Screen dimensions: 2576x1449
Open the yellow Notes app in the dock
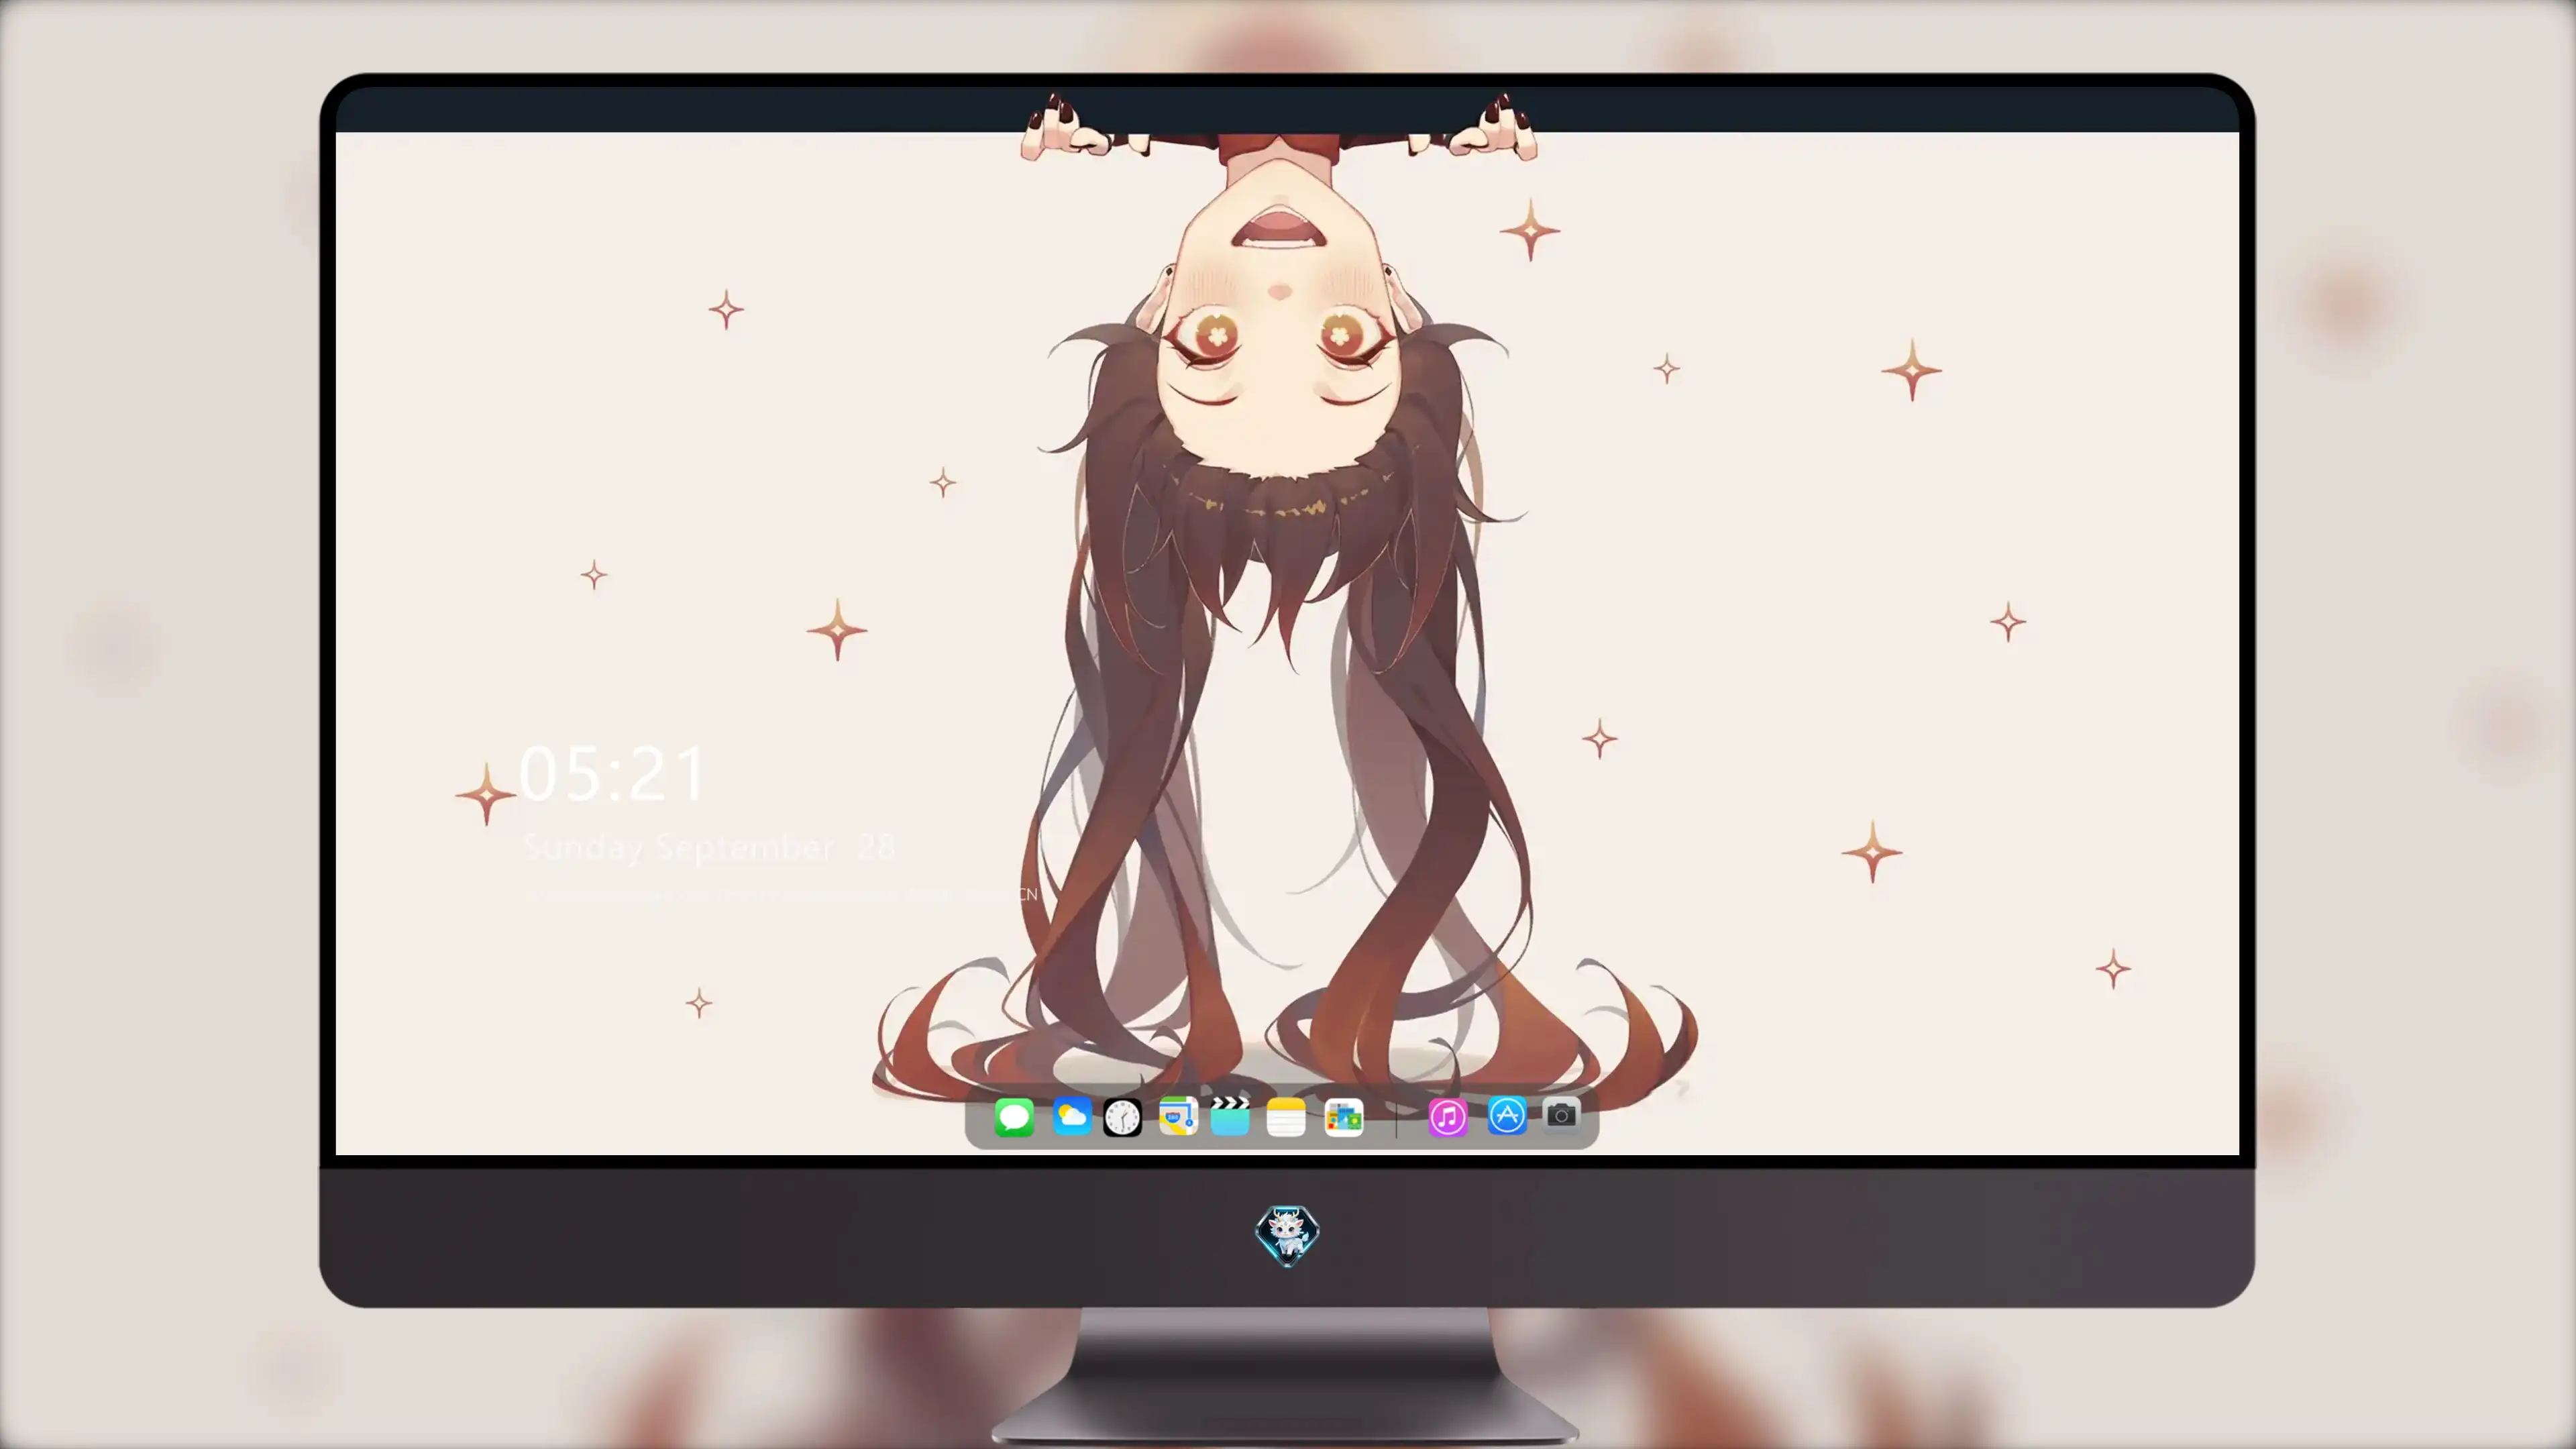1286,1117
